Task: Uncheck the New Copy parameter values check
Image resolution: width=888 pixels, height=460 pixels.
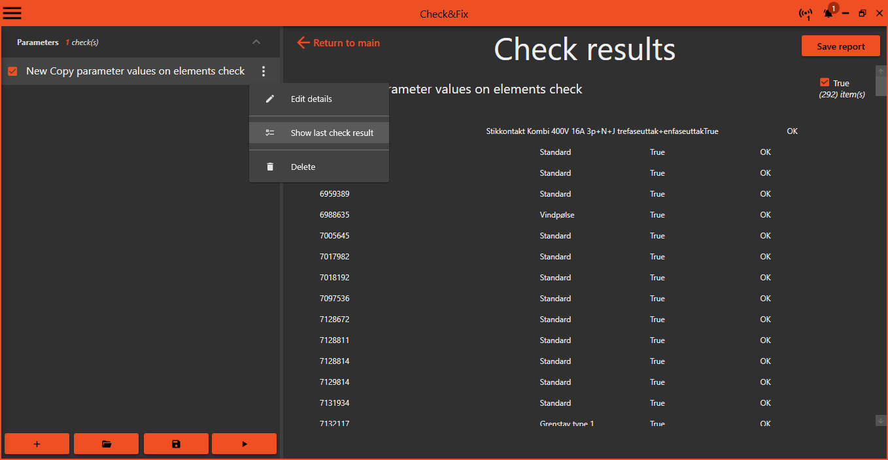Action: pos(12,71)
